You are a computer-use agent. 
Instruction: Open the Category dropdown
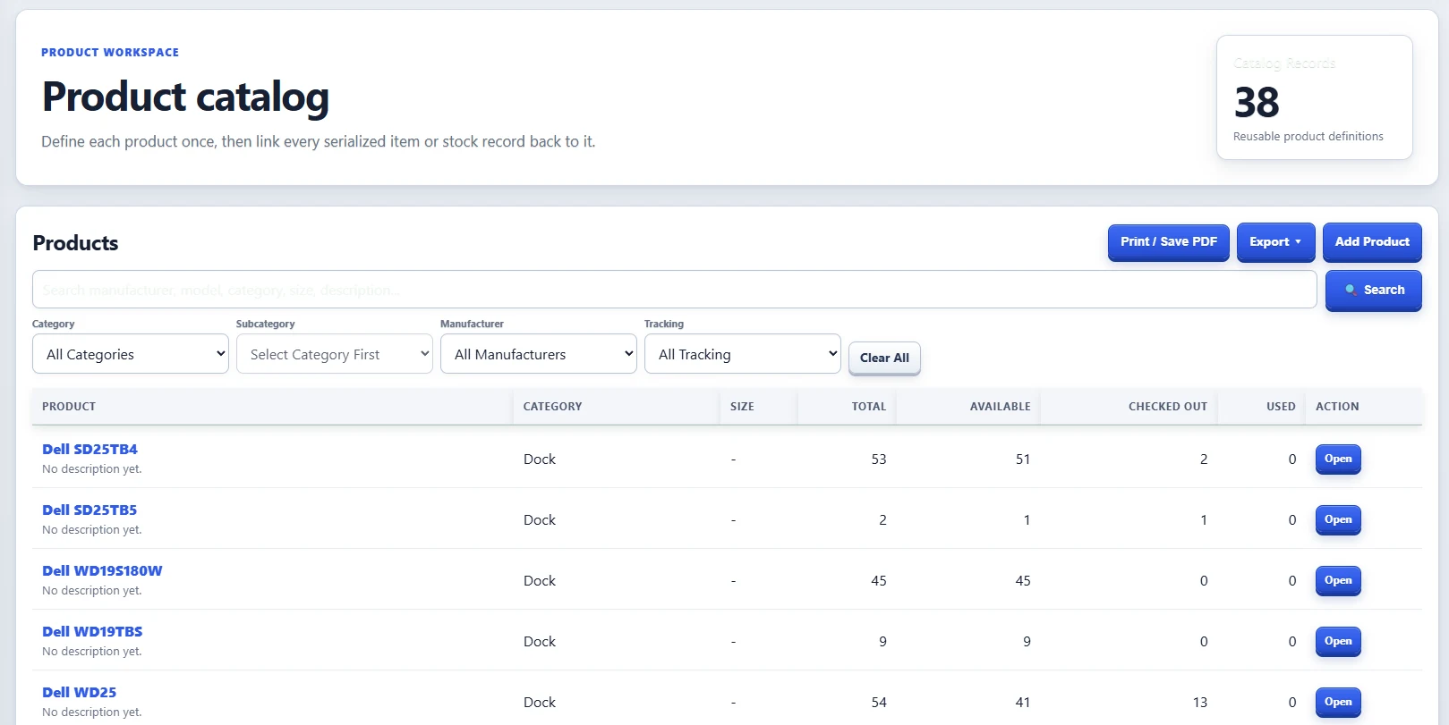(x=131, y=354)
